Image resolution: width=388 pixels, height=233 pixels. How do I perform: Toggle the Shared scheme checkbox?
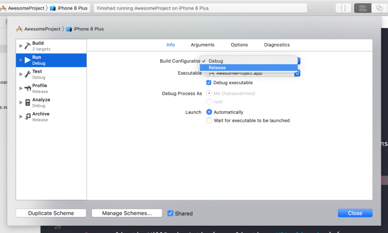pyautogui.click(x=170, y=213)
